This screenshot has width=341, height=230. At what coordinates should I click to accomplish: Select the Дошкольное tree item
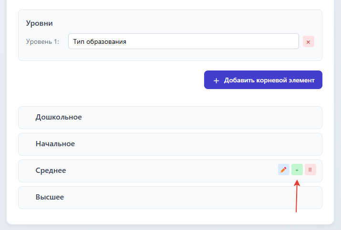[x=59, y=117]
